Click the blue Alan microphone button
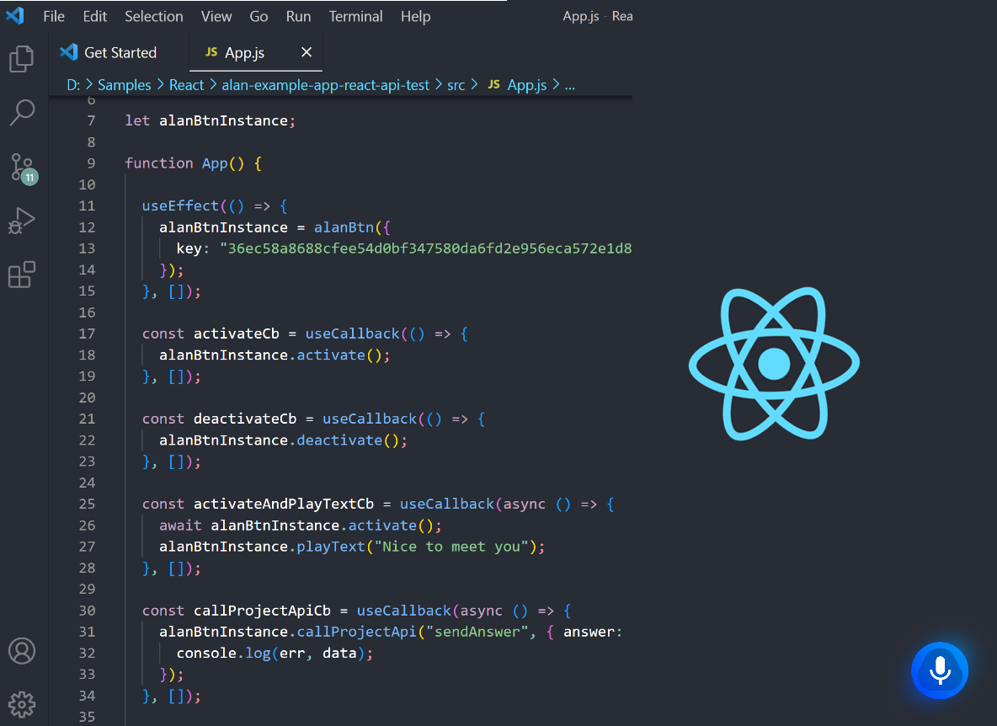 940,670
